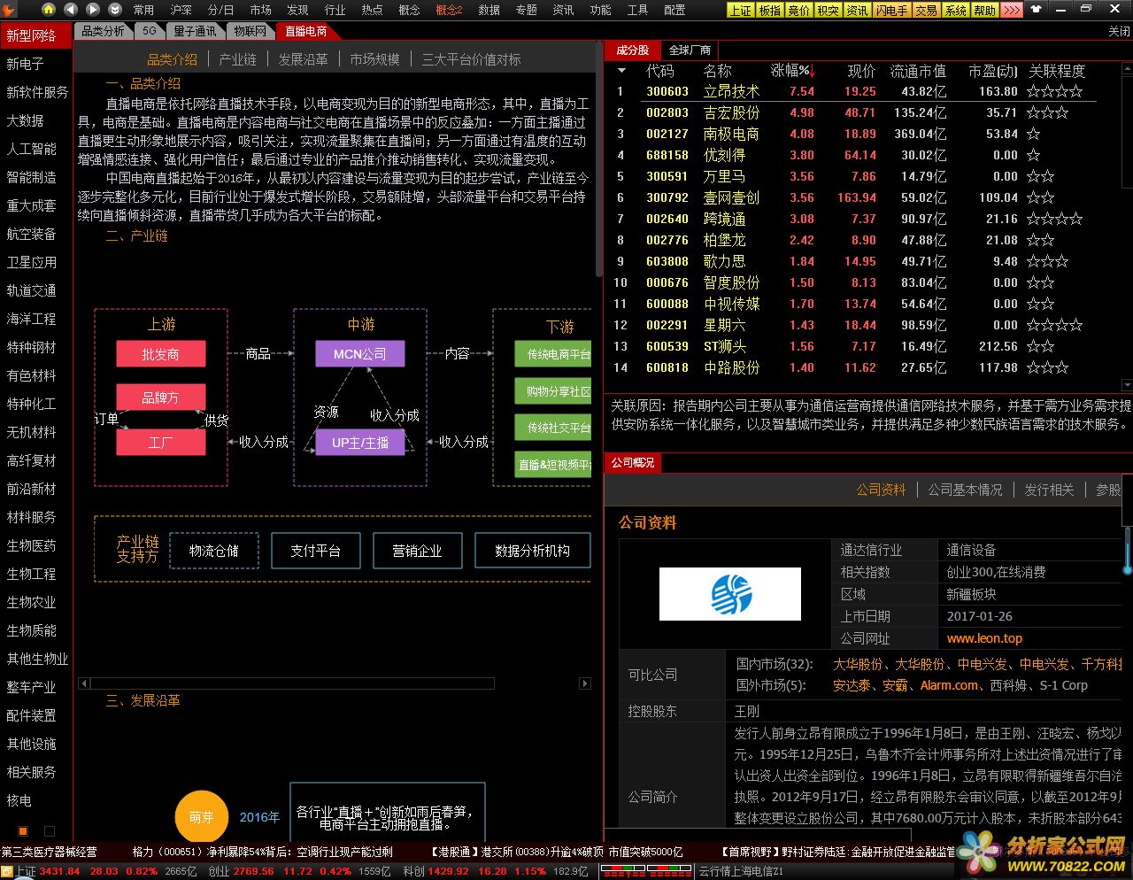Click the 帮助 button
The height and width of the screenshot is (880, 1133).
pos(985,11)
